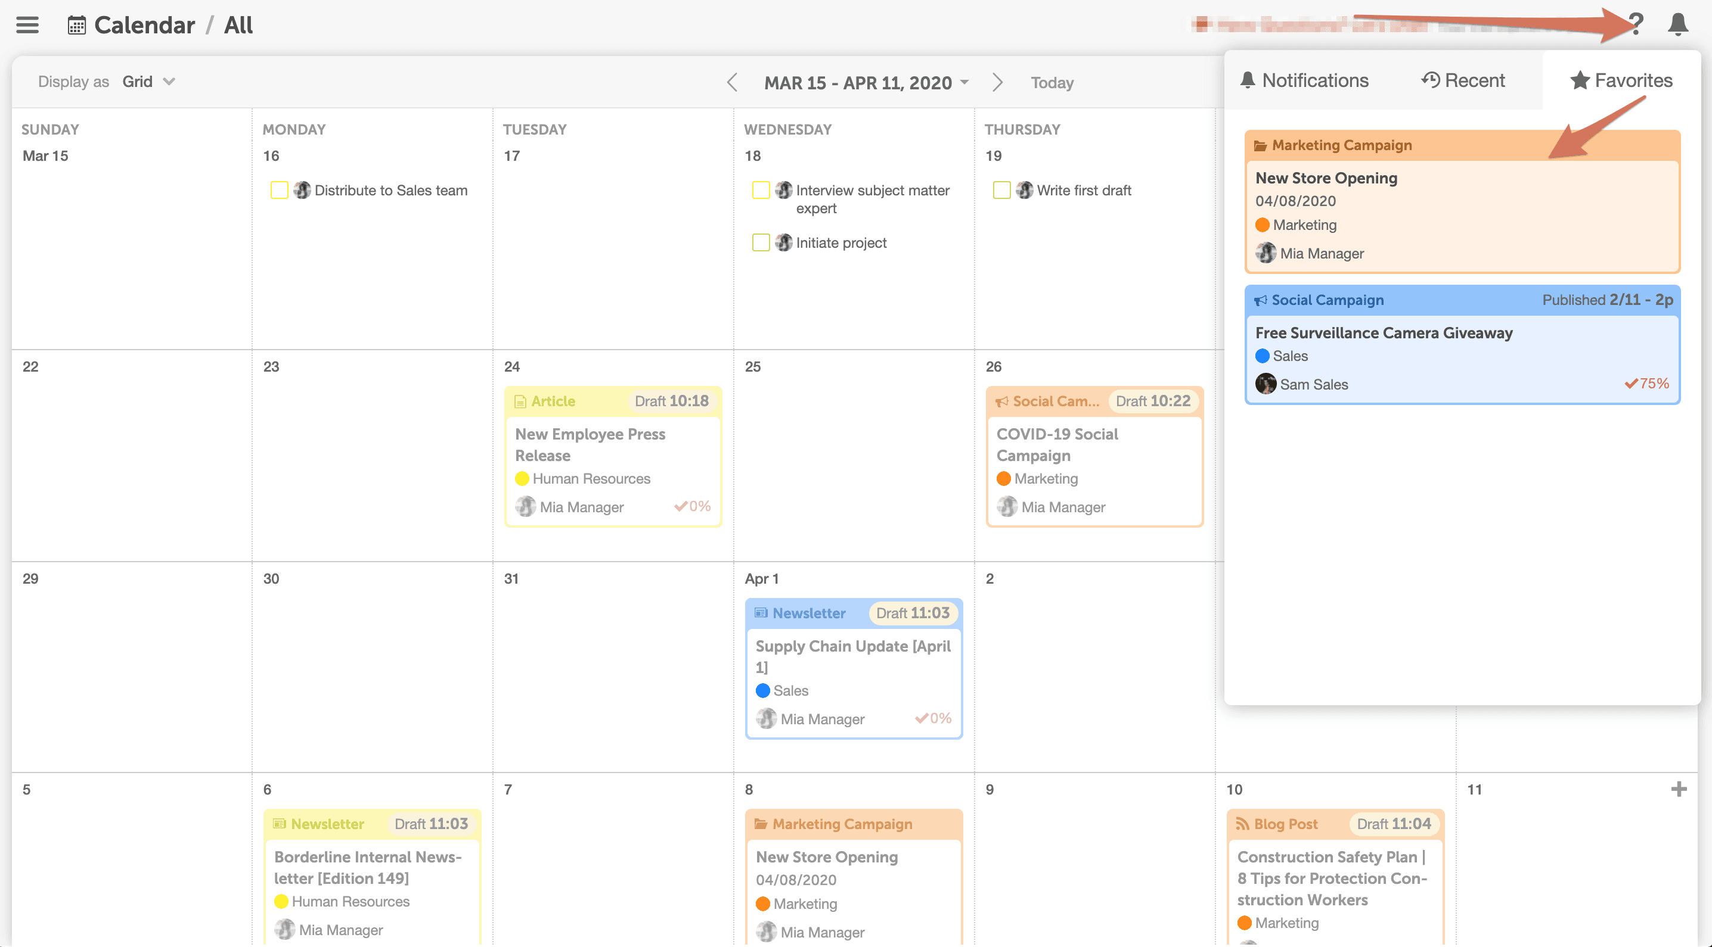This screenshot has height=947, width=1712.
Task: Click plus icon on day 11
Action: pos(1678,789)
